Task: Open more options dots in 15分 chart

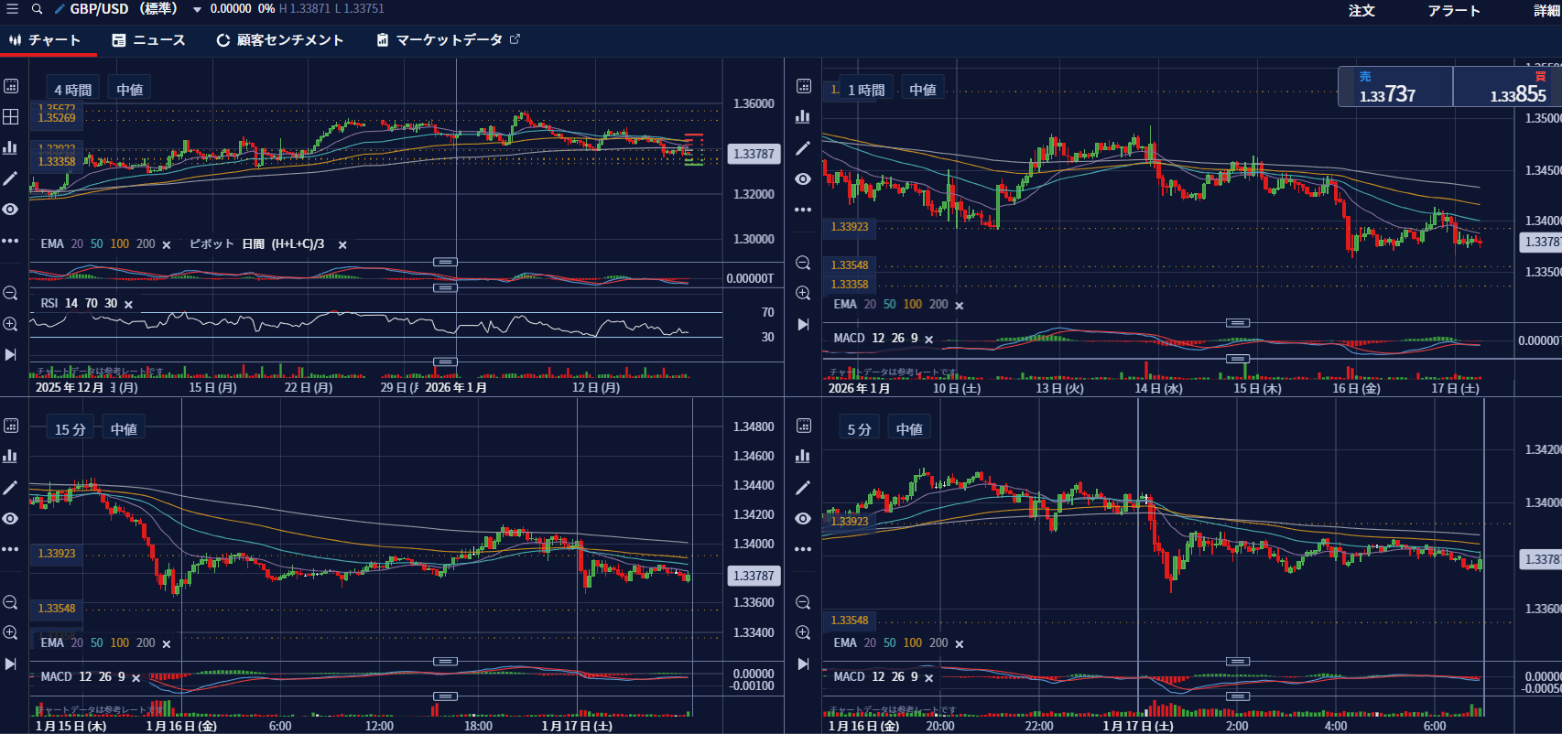Action: (10, 549)
